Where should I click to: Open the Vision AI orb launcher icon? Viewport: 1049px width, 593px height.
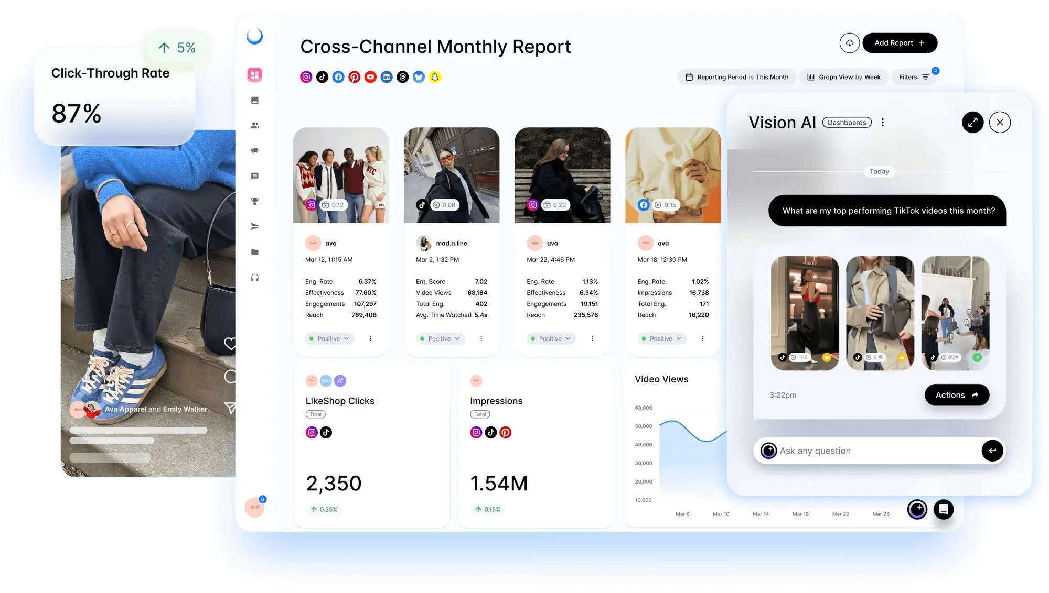(917, 509)
